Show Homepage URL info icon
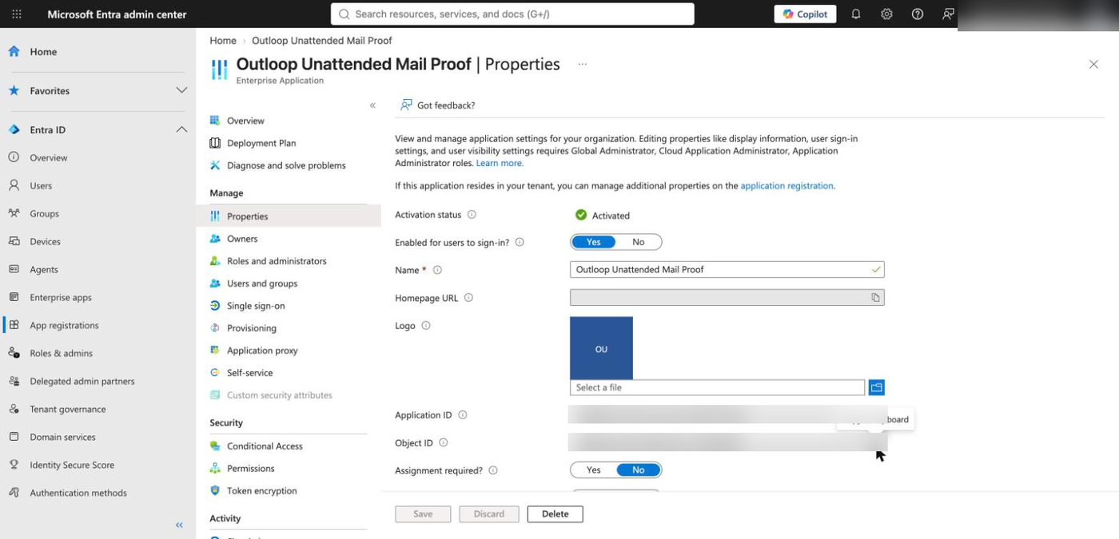 (468, 298)
